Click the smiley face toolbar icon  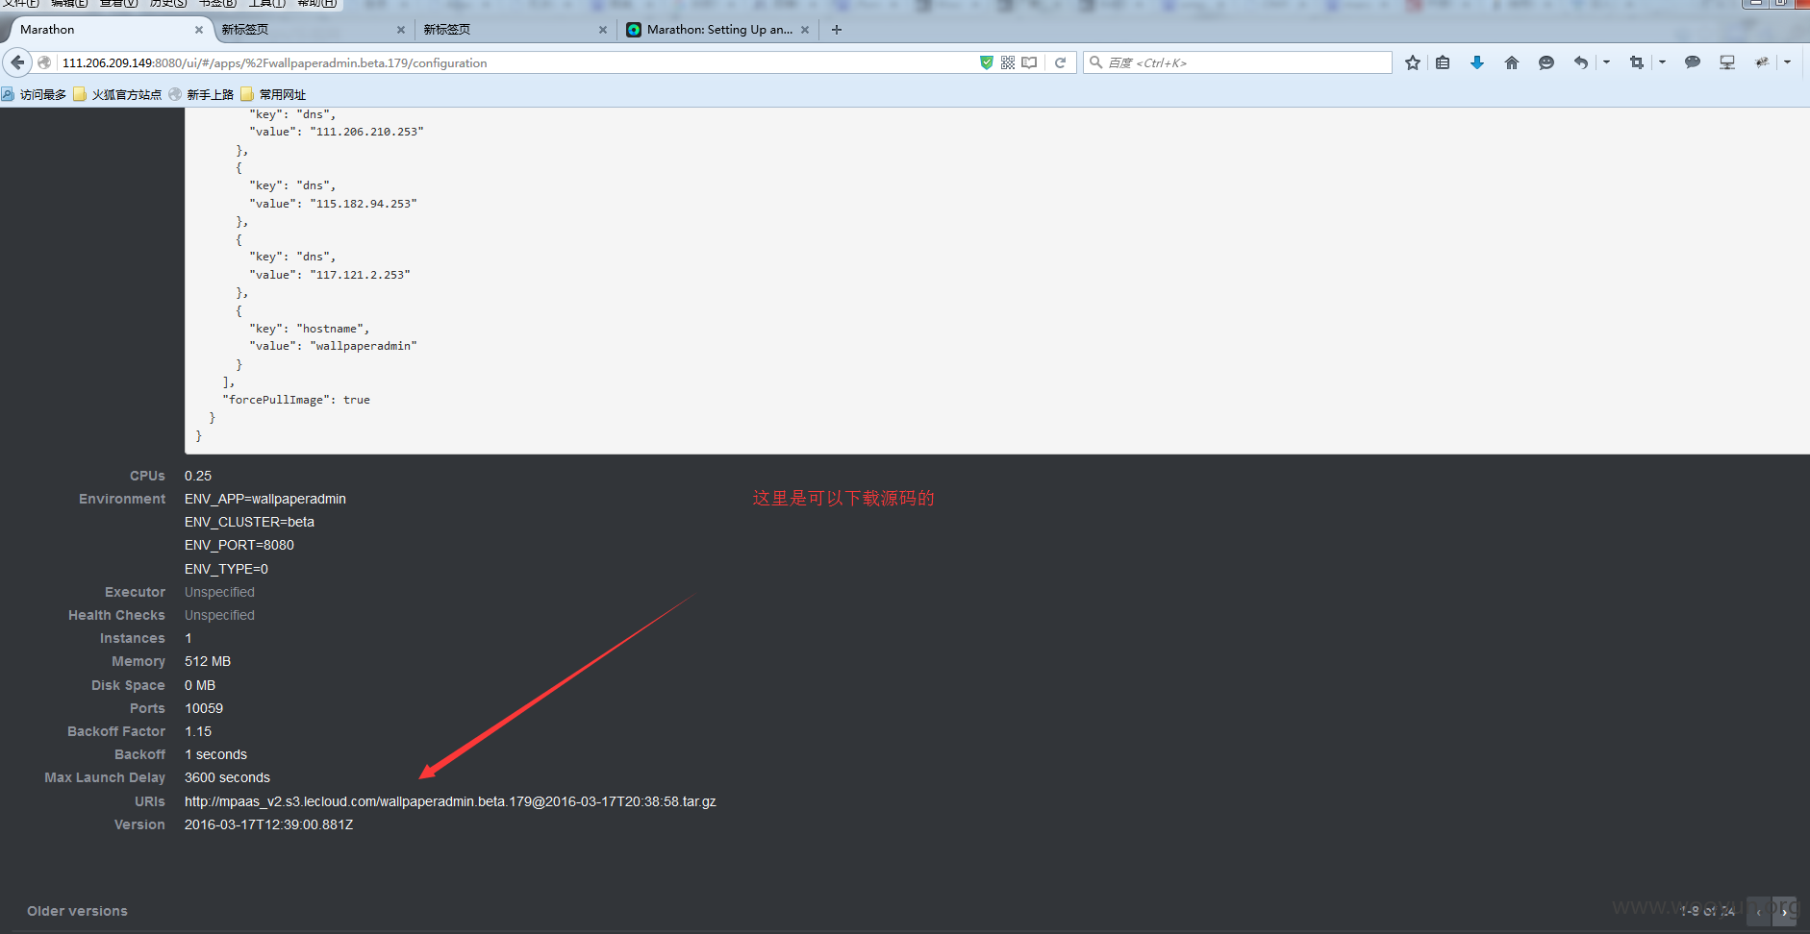[x=1546, y=62]
